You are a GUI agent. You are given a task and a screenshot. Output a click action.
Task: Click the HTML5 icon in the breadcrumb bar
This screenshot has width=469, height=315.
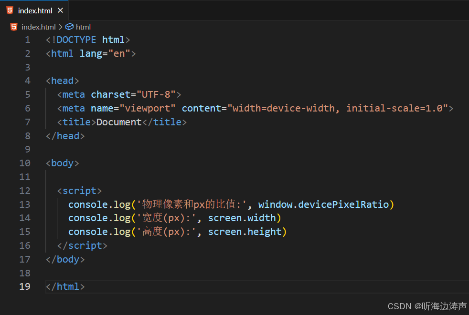tap(13, 27)
